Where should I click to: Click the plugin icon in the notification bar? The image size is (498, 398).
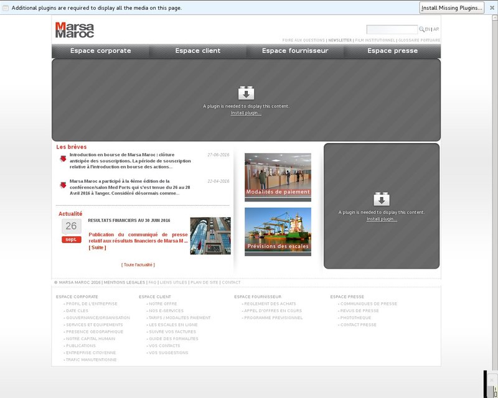click(6, 7)
